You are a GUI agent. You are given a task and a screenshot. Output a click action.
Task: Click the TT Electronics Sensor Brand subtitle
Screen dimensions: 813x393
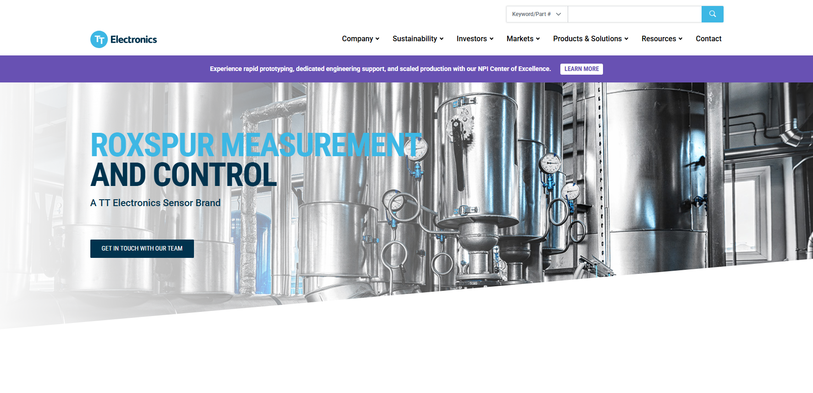pos(155,203)
